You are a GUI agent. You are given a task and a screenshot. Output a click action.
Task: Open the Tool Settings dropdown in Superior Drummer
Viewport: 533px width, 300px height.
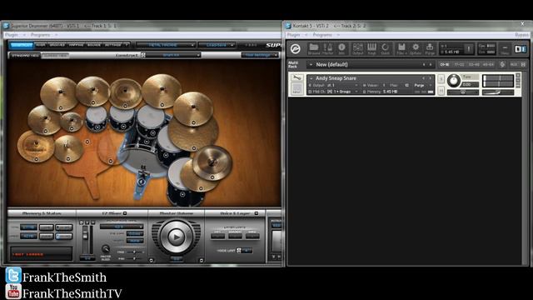tap(260, 55)
